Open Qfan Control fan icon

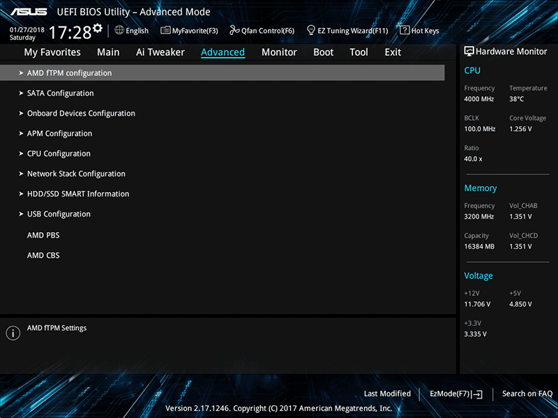click(234, 30)
